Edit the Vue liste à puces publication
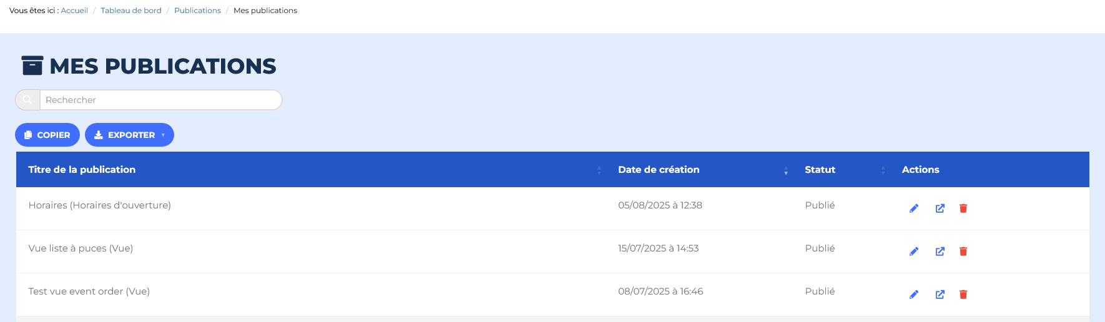 coord(914,251)
